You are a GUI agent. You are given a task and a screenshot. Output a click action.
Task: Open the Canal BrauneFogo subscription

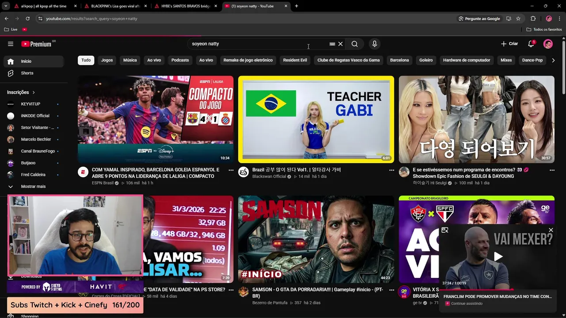pyautogui.click(x=34, y=151)
